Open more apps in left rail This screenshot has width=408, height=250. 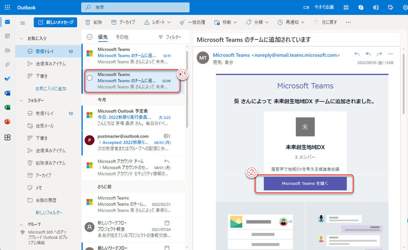tap(7, 137)
